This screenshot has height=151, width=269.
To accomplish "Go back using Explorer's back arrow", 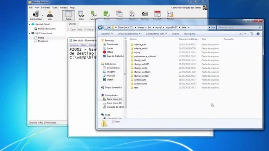I will [100, 27].
